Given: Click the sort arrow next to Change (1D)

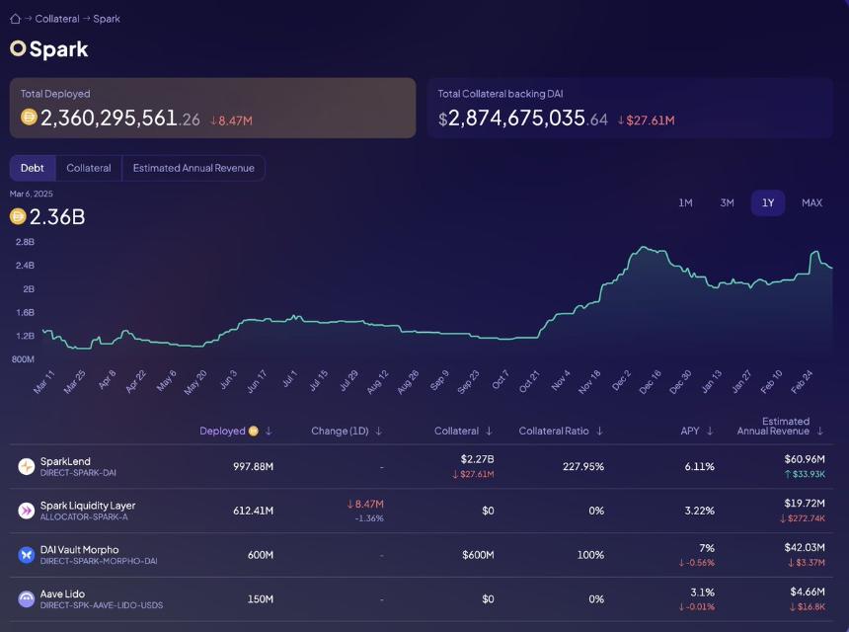Looking at the screenshot, I should point(378,432).
